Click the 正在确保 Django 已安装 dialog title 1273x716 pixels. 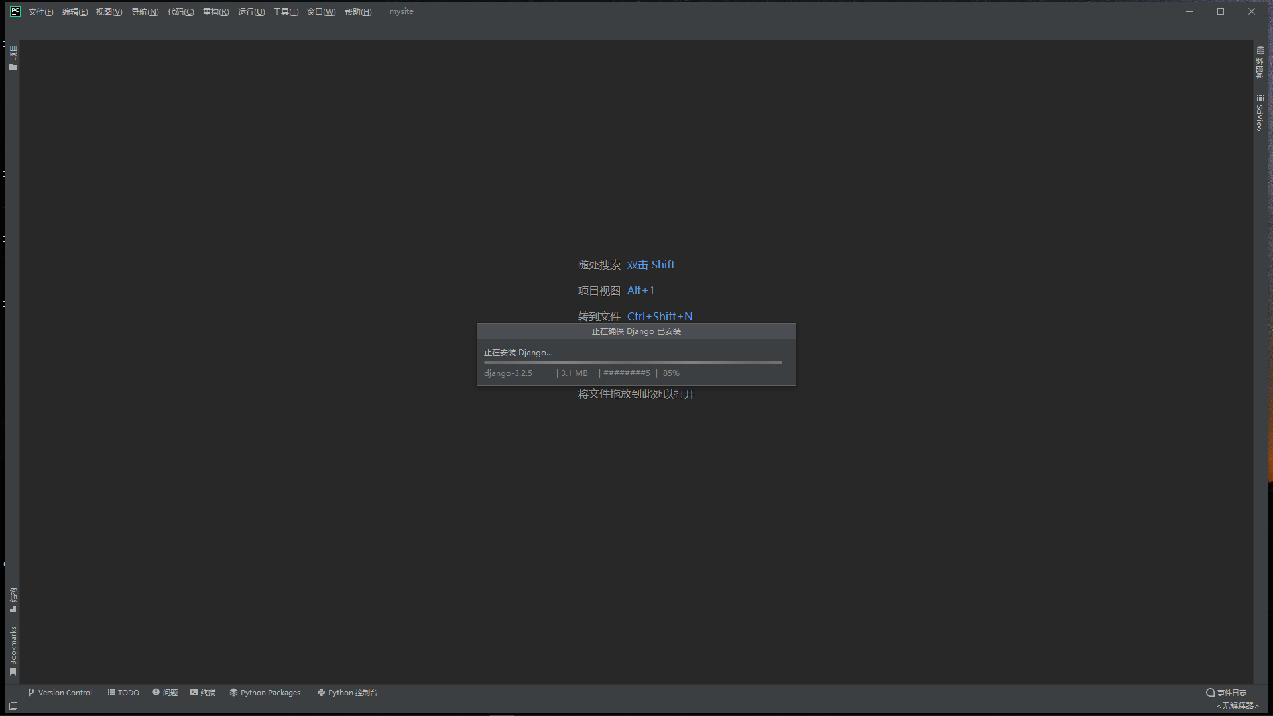(636, 331)
